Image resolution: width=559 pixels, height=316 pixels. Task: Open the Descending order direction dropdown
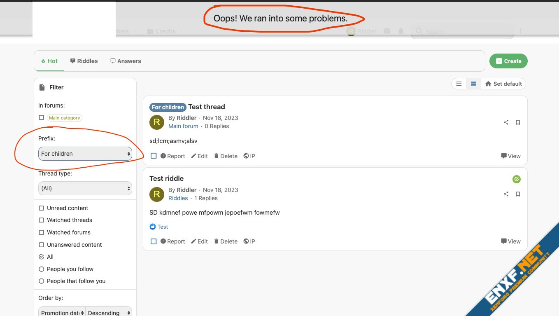(109, 313)
